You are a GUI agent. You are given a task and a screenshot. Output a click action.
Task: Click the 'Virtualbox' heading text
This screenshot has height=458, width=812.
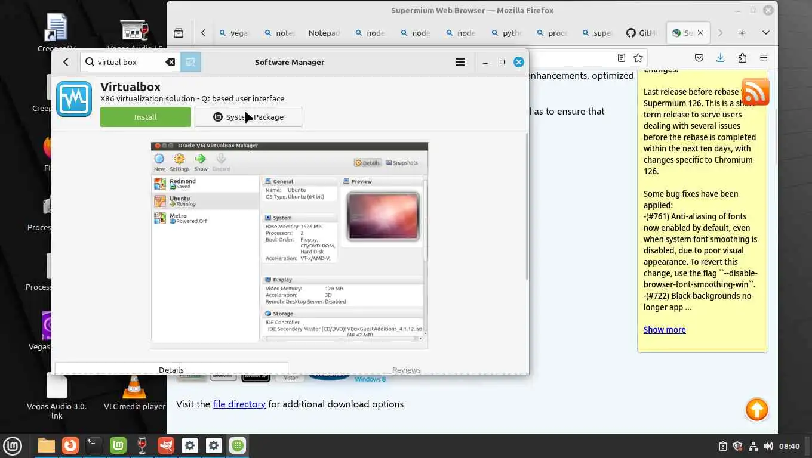130,87
